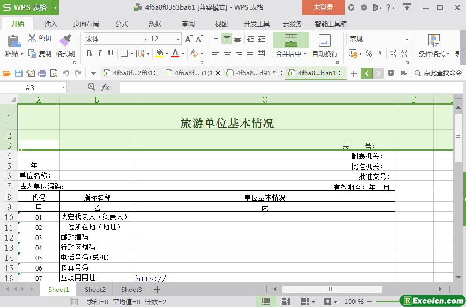Click the insert function fx icon

tap(106, 87)
